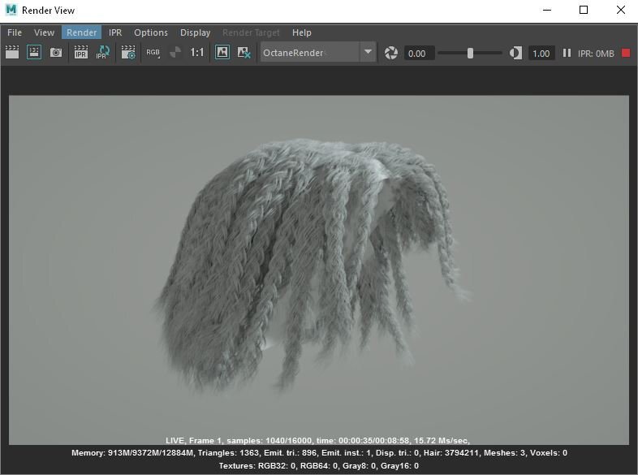This screenshot has height=475, width=638.
Task: Open the File menu
Action: click(15, 32)
